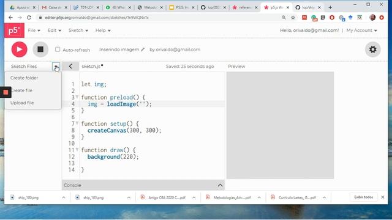Click line number 12 in the gutter

[x=72, y=156]
